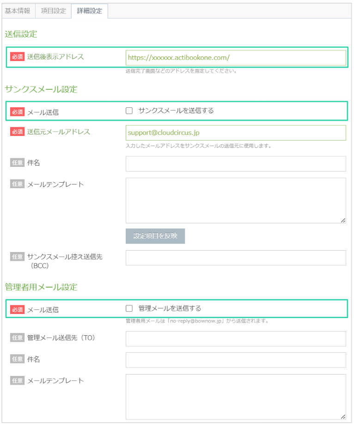Click the サンクスメール設定 section heading
Screen dimensions: 354x424
pos(41,89)
